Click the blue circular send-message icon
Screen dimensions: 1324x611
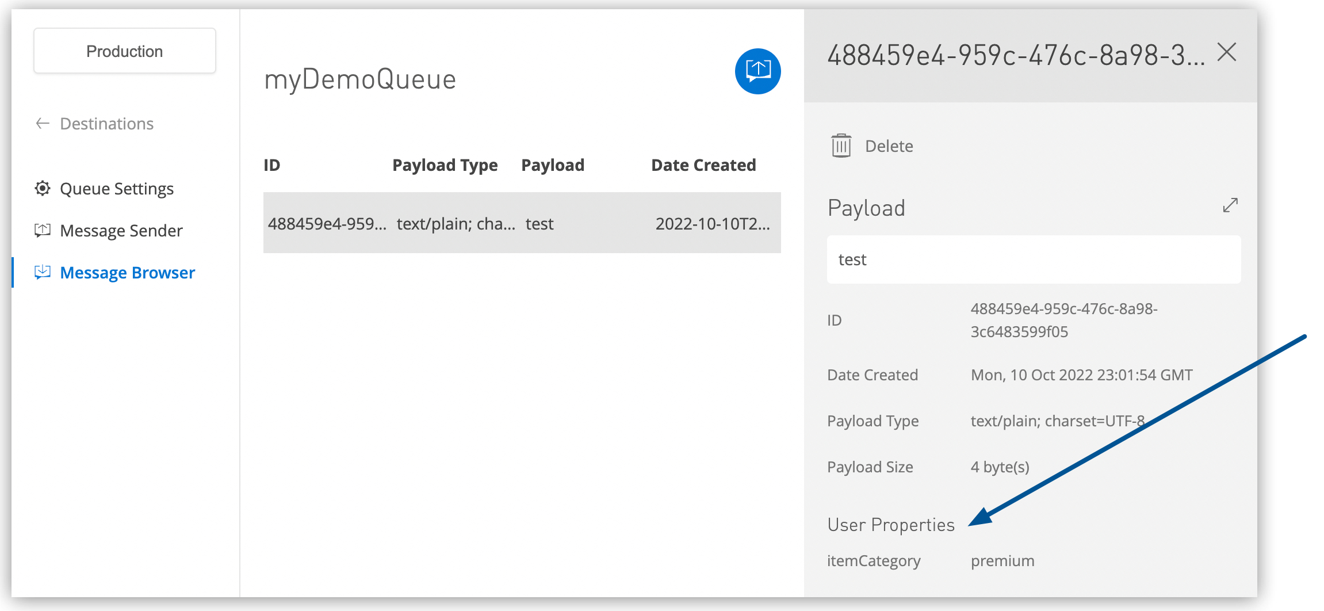[x=757, y=71]
